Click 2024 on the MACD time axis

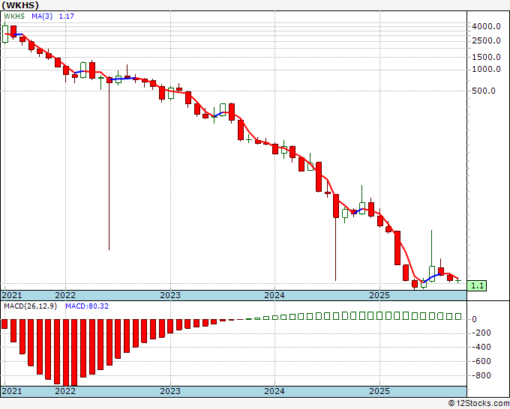(x=274, y=391)
